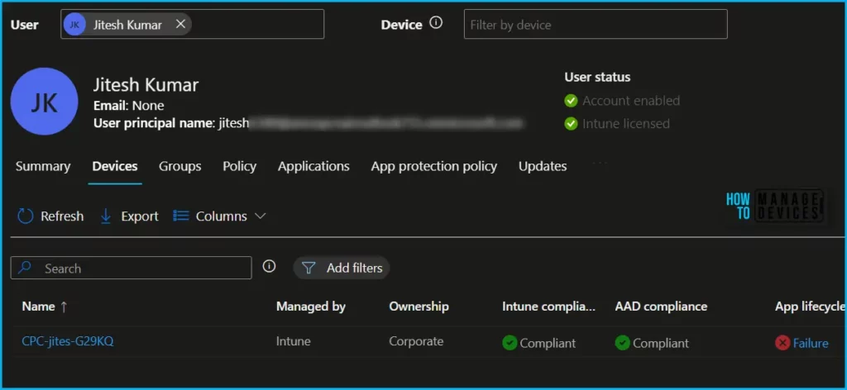Click the AAD compliance Compliant check icon
This screenshot has height=390, width=847.
[622, 343]
